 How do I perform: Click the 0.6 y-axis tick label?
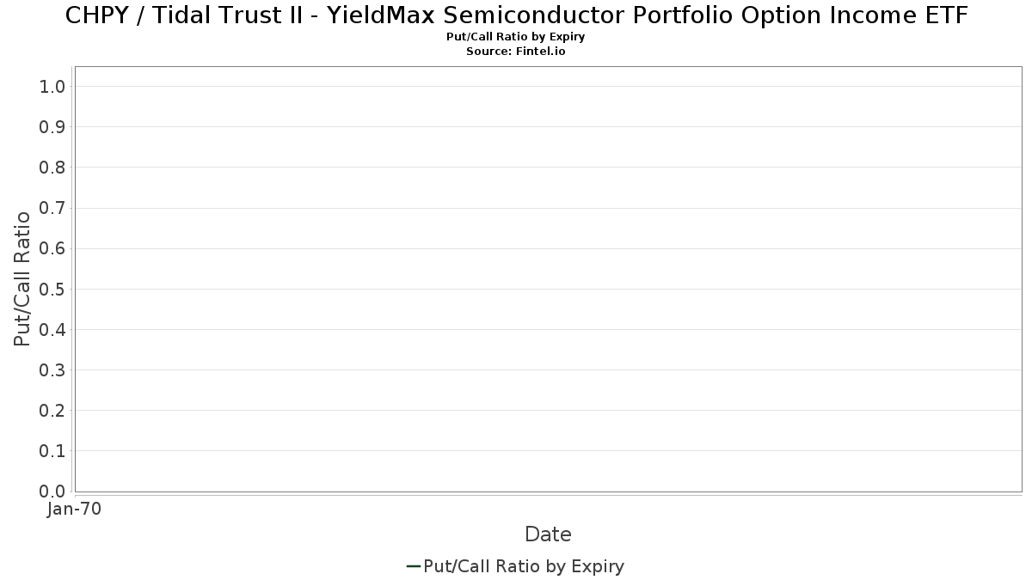[52, 248]
